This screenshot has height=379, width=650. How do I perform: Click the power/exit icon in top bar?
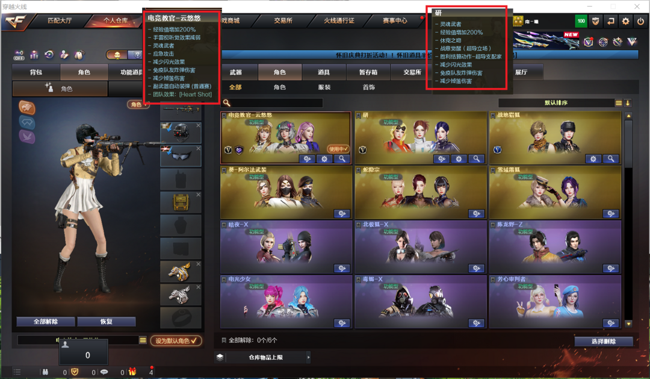coord(640,21)
